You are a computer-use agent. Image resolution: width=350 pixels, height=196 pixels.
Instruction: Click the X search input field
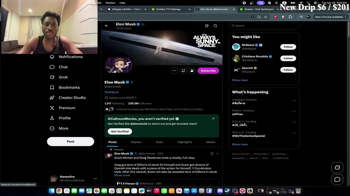click(x=264, y=26)
